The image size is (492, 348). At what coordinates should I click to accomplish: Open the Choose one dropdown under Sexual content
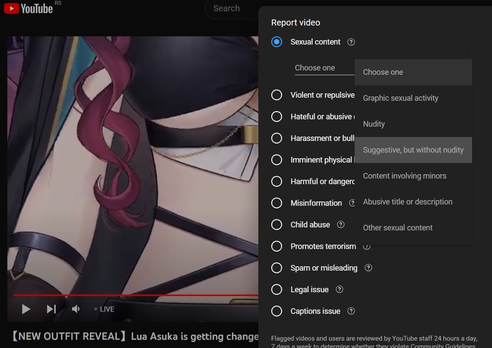click(324, 68)
